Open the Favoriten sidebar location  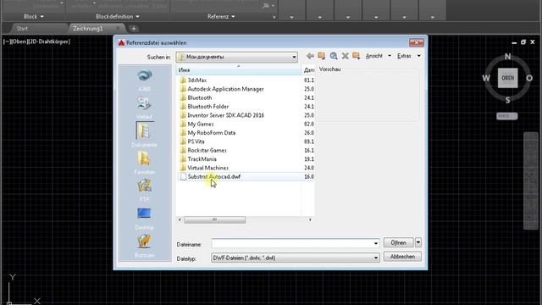pos(144,163)
